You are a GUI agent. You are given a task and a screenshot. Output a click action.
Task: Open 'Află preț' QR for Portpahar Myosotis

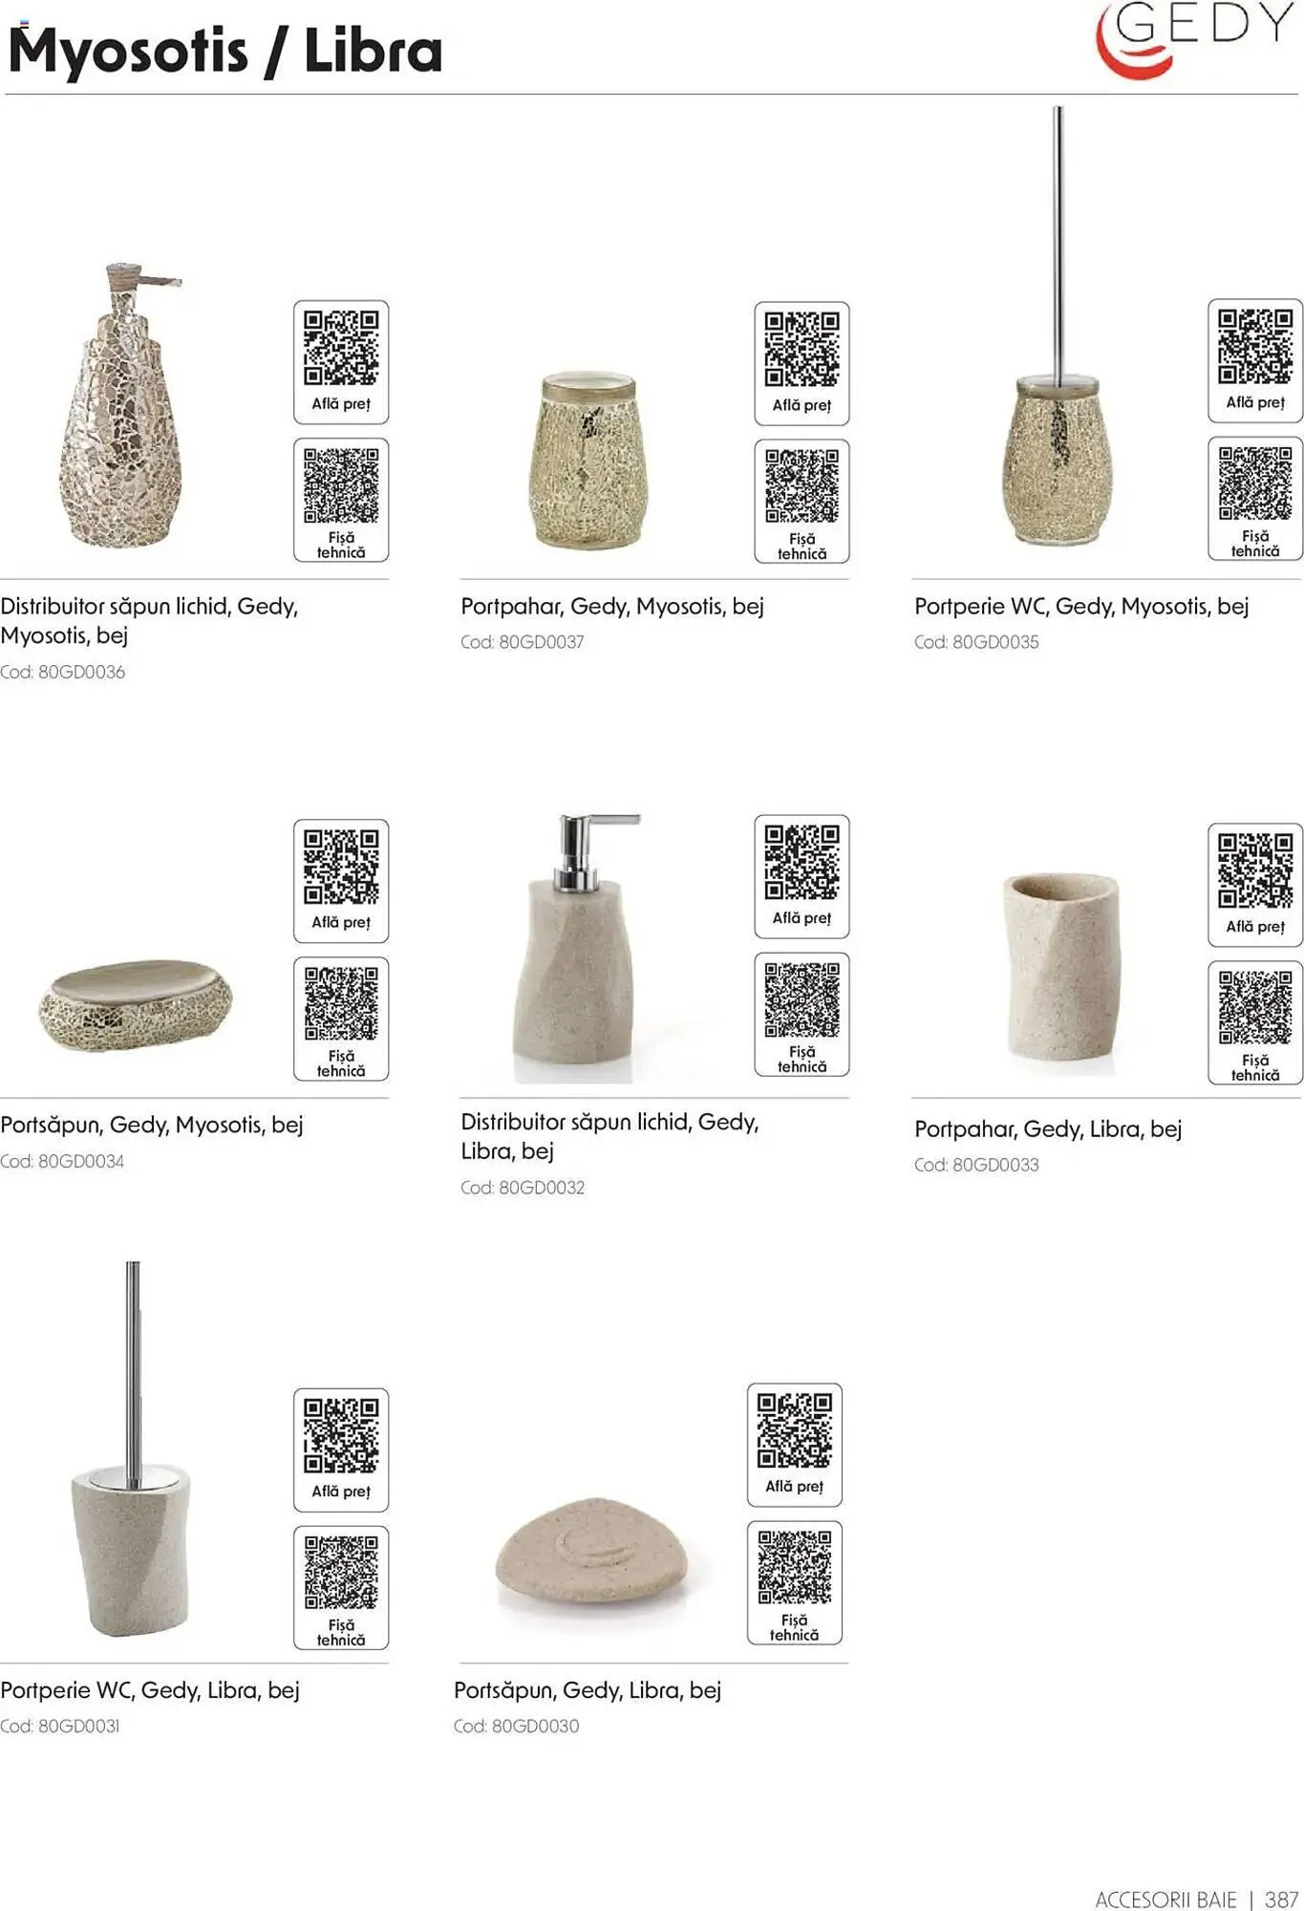click(x=802, y=364)
